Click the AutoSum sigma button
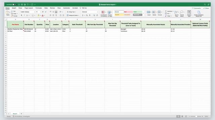This screenshot has height=120, width=215. point(169,11)
